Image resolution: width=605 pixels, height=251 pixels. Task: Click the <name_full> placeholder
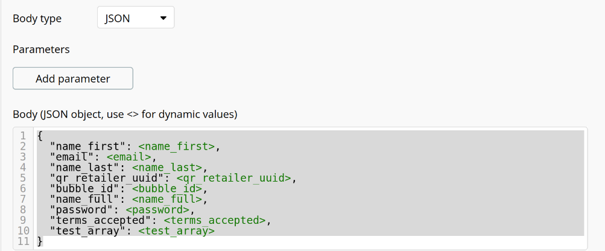click(167, 199)
